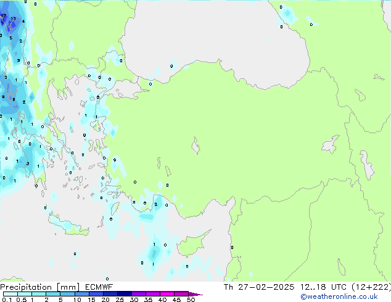Screen dimensions: 391x302
Task: Click the '(12+222)' forecast offset text
Action: (x=371, y=287)
